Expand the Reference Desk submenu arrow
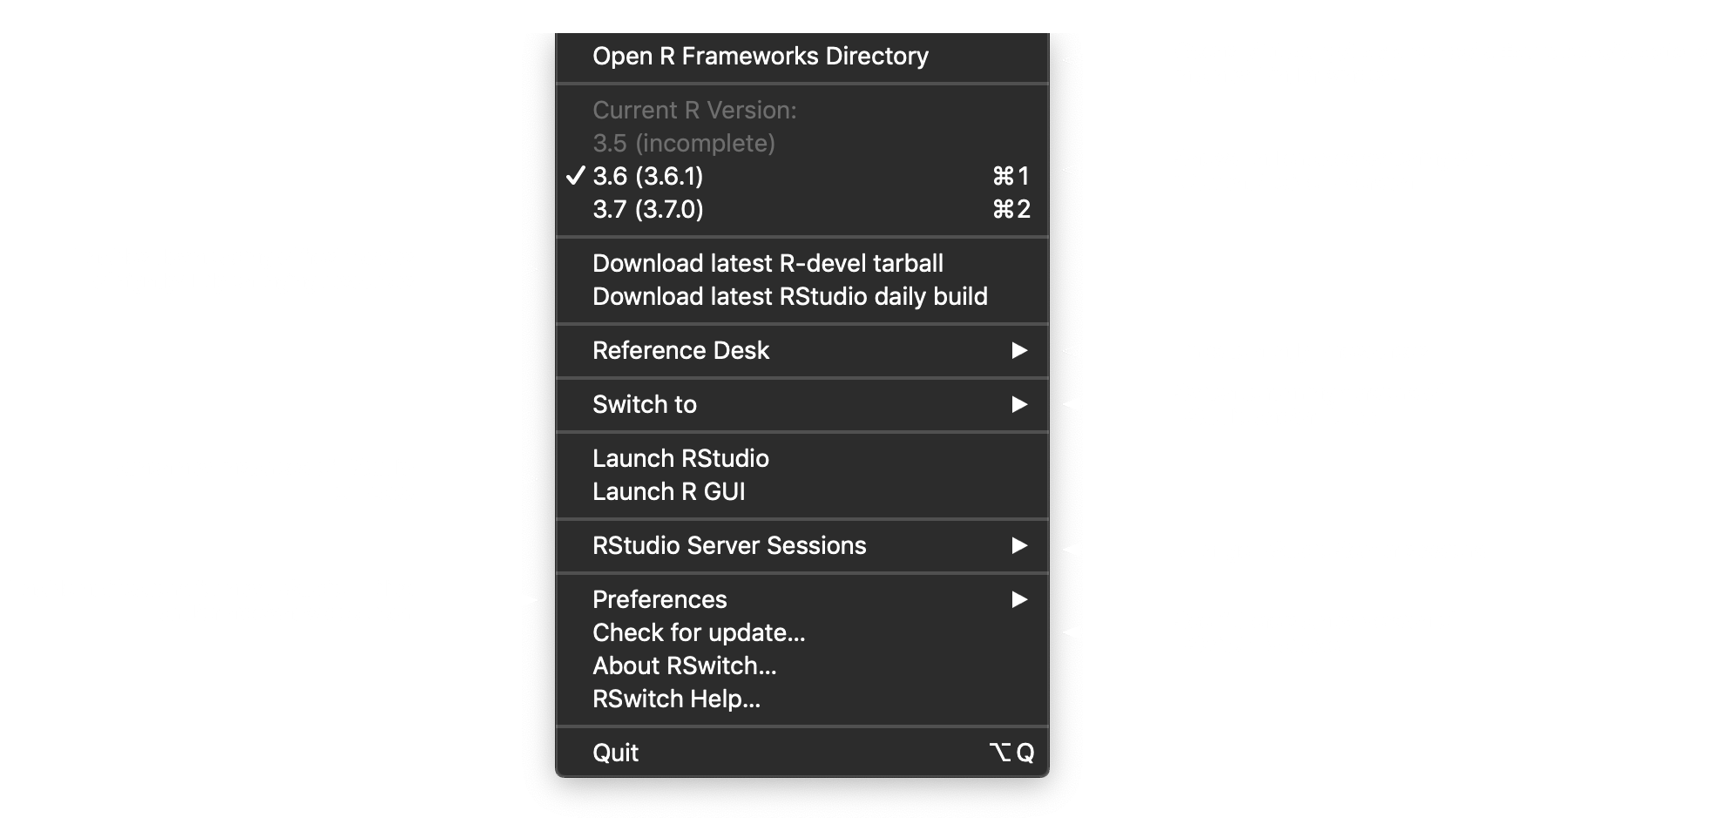The height and width of the screenshot is (824, 1718). point(1019,350)
